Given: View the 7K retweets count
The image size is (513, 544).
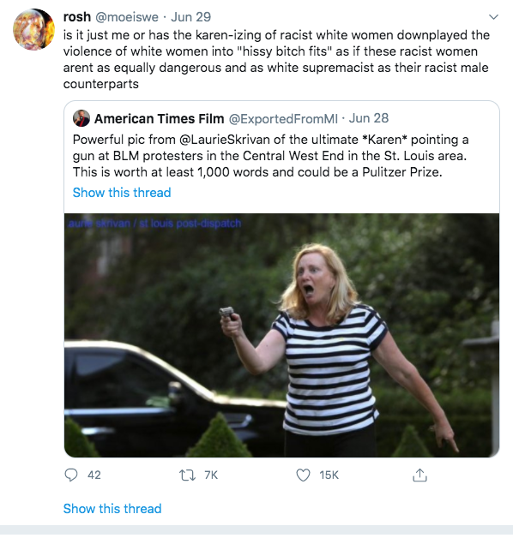Looking at the screenshot, I should (211, 475).
